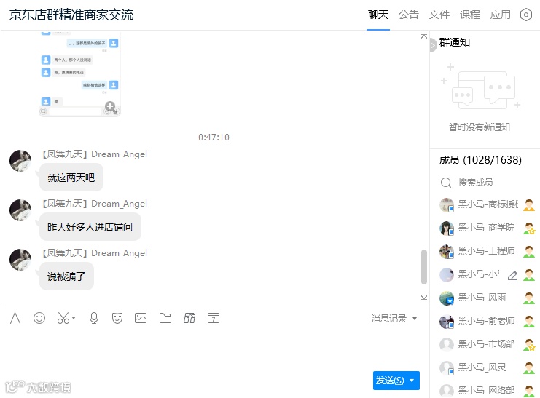Click sender avatar beside 就这两天吧 message
Screen dimensions: 540x398
click(x=20, y=161)
